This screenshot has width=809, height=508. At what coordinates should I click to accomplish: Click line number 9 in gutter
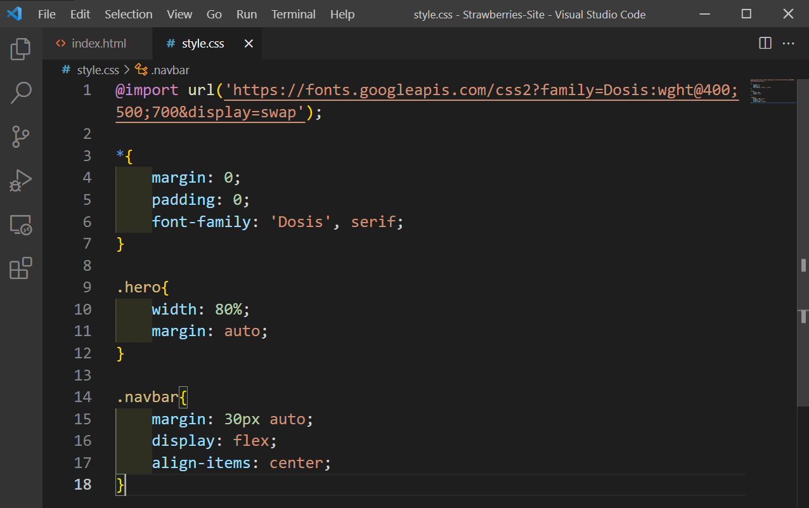(x=87, y=287)
